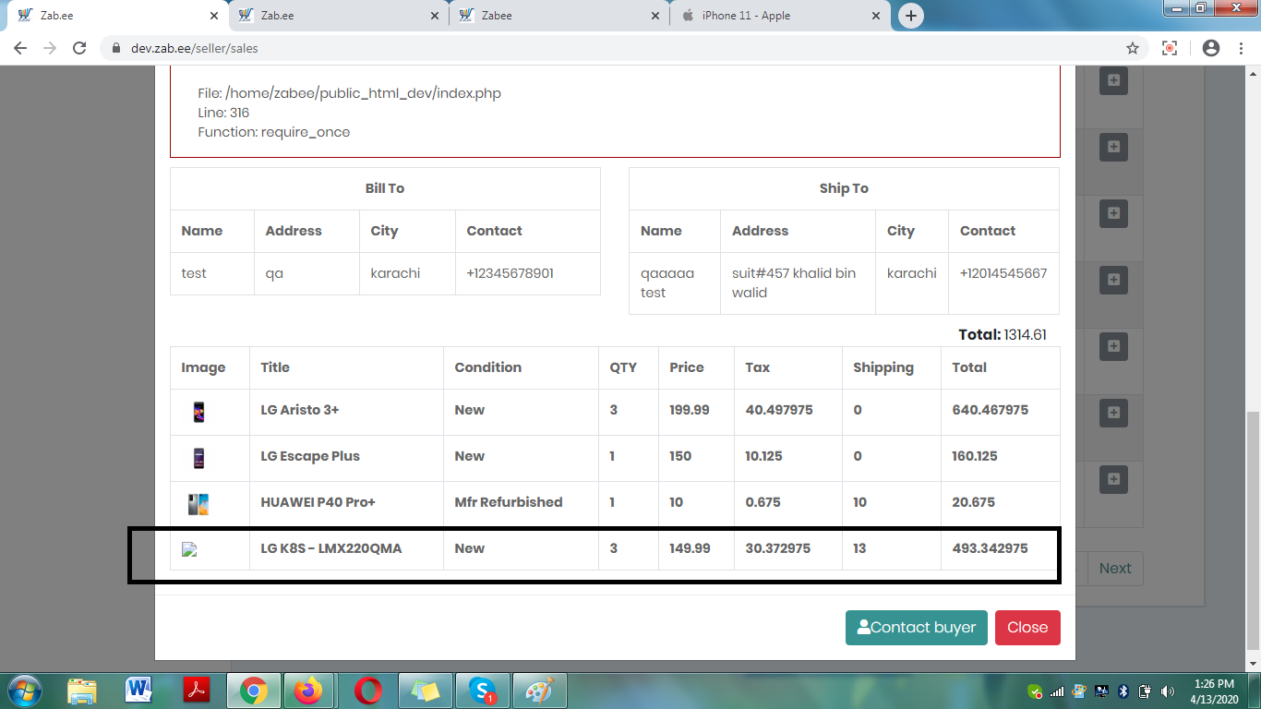Click the LG Aristo 3+ product thumbnail
Screen dimensions: 1261x709
[198, 412]
